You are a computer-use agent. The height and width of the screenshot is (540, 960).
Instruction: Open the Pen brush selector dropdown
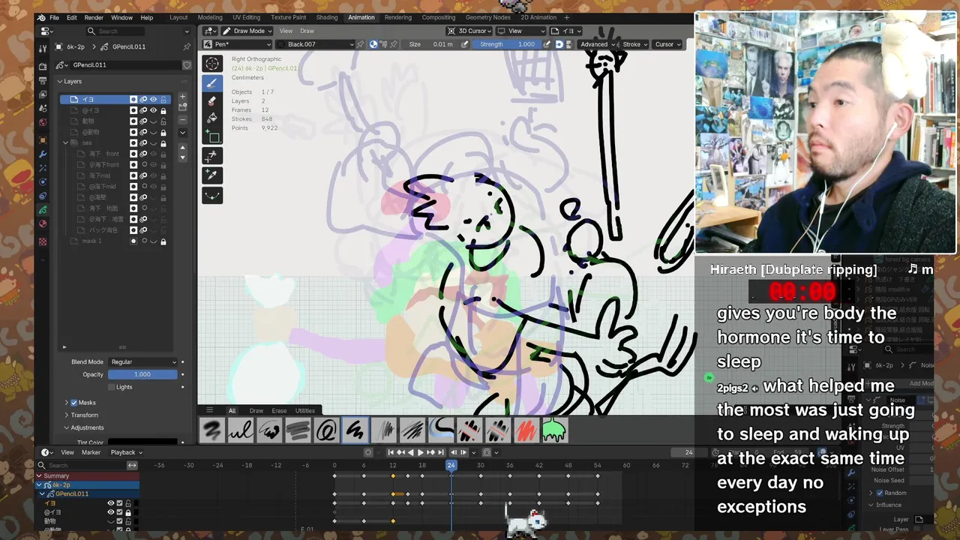(x=237, y=44)
